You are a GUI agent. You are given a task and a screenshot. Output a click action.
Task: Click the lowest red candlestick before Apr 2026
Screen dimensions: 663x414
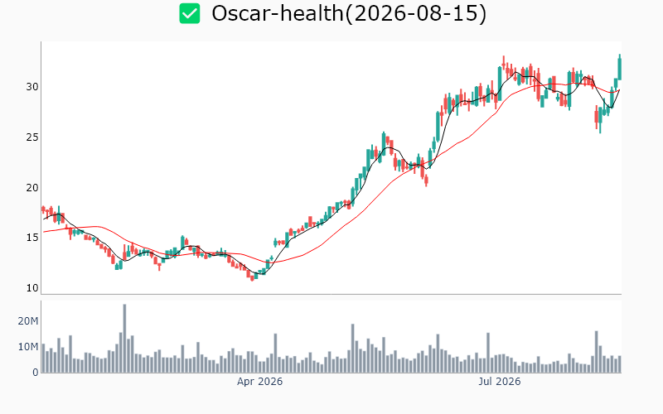[253, 277]
